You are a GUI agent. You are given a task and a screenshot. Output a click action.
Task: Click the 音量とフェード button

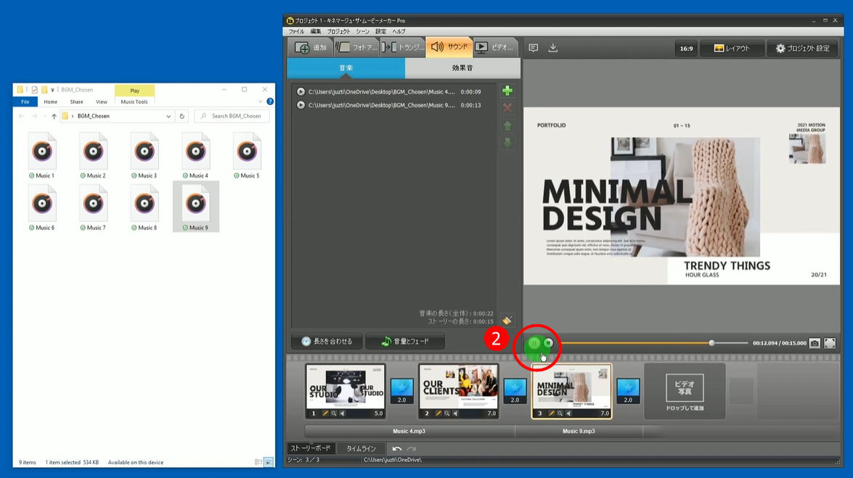tap(405, 342)
